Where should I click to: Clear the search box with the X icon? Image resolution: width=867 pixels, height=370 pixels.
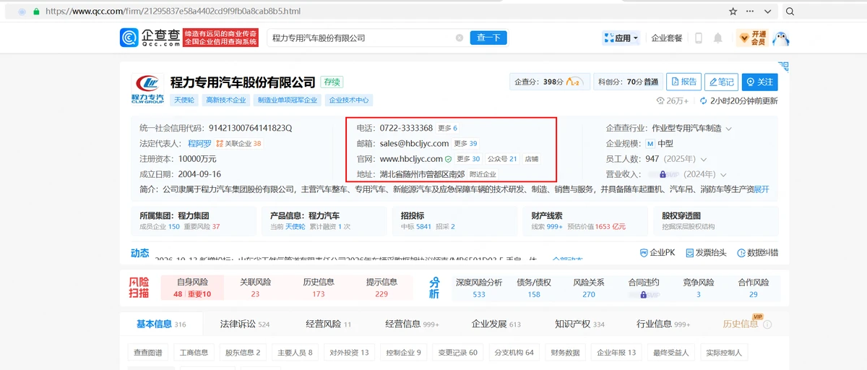(460, 38)
